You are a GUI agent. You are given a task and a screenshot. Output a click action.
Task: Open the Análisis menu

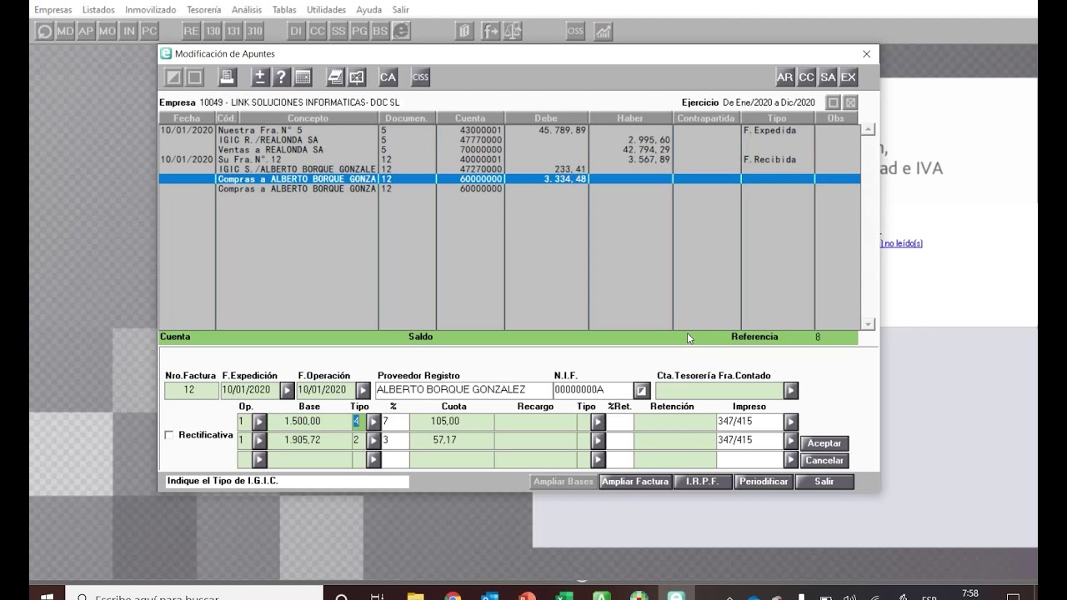(247, 10)
